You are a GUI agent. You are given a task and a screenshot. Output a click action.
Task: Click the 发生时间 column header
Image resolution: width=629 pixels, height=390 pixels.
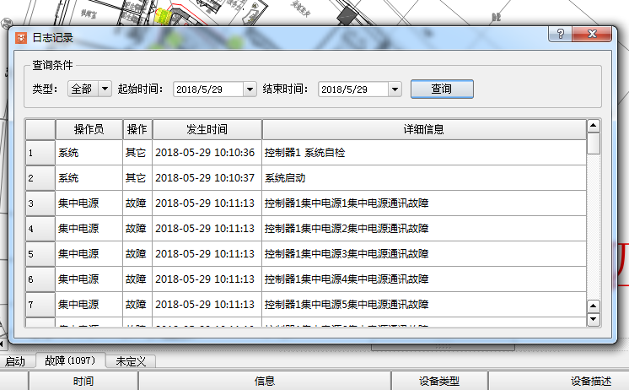(x=207, y=129)
